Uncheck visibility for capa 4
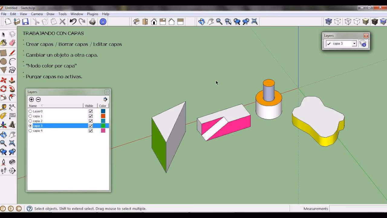This screenshot has width=387, height=218. tap(90, 130)
